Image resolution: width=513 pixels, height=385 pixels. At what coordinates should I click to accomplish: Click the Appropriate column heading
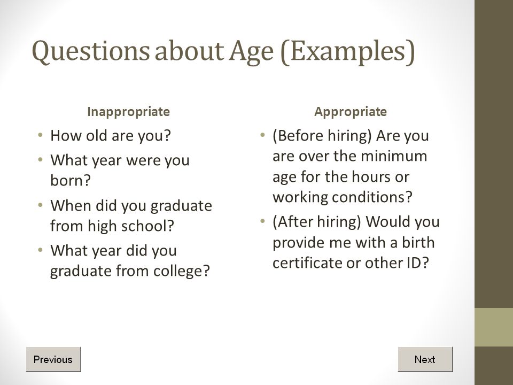point(351,112)
